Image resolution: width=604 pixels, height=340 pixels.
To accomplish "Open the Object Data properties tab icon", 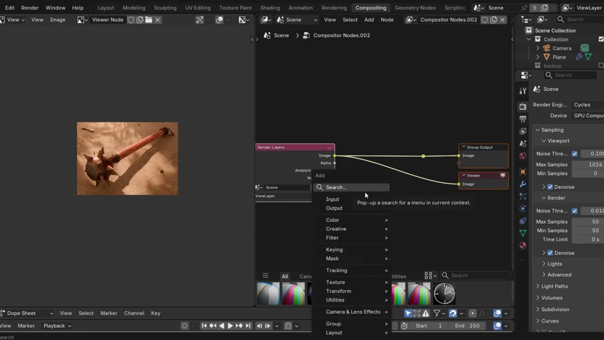I will coord(523,233).
